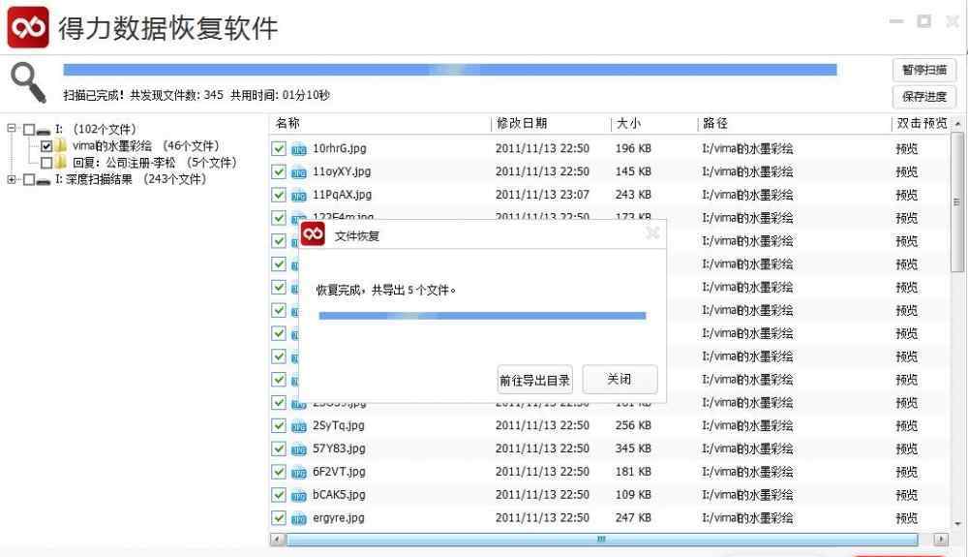Collapse the I: drive tree node
Screen dimensions: 968x557
click(x=12, y=129)
